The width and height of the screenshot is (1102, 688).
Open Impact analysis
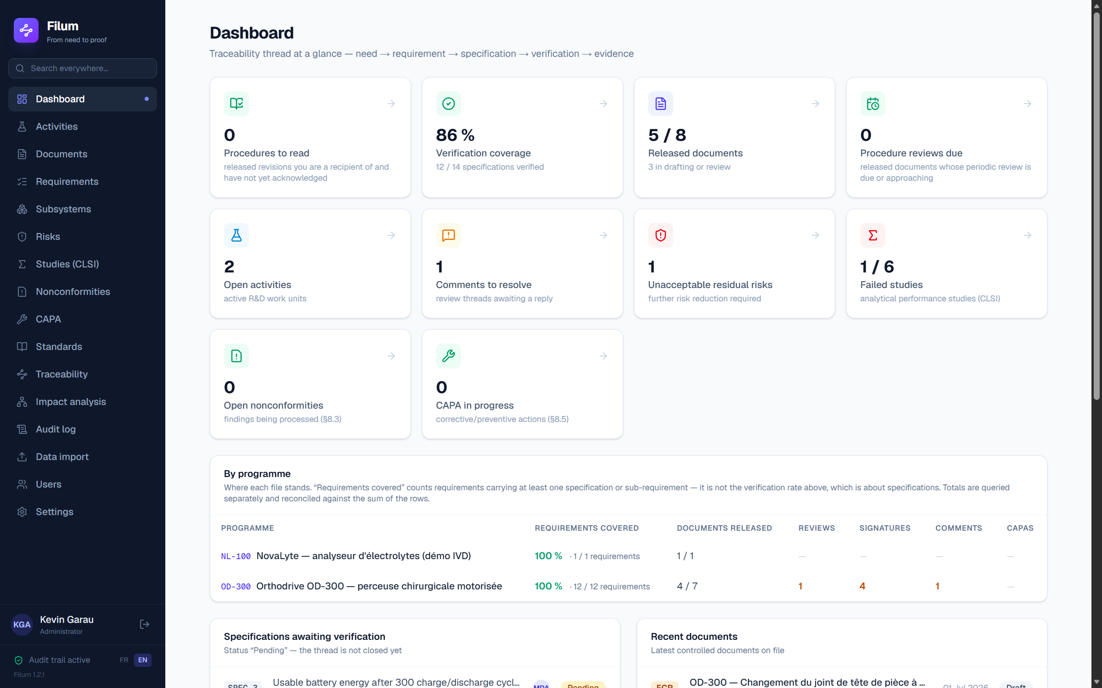[x=83, y=402]
